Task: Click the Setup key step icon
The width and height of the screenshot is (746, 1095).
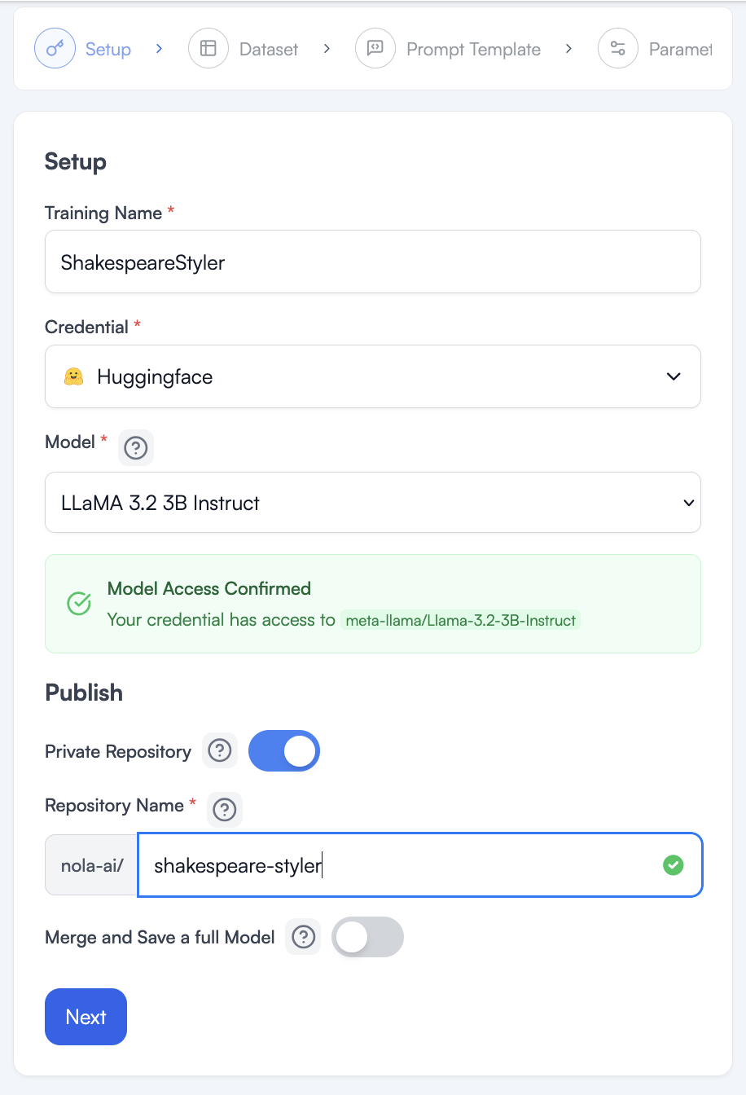Action: [x=55, y=49]
